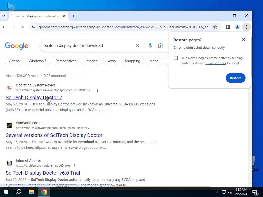The image size is (263, 197).
Task: Open the tab search dropdown arrow
Action: point(4,16)
